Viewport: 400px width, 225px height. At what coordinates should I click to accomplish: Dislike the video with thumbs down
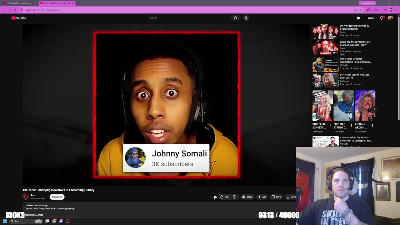235,197
